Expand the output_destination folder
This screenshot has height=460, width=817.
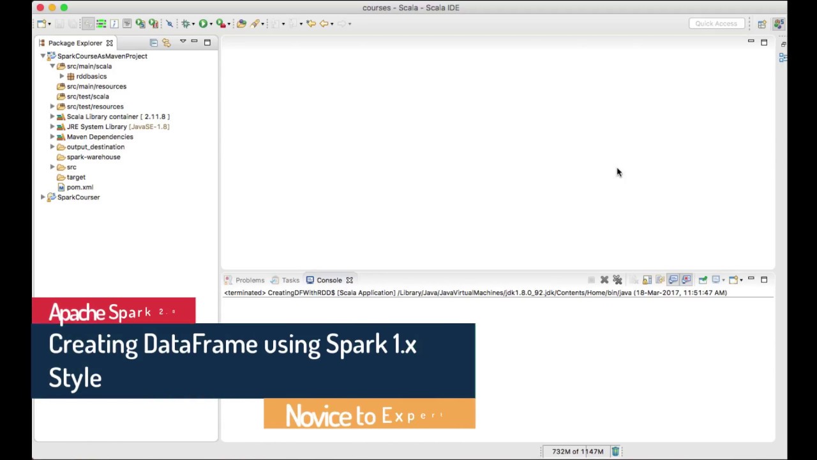click(52, 147)
